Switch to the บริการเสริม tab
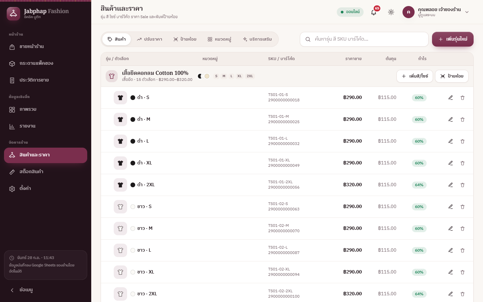The height and width of the screenshot is (302, 483). pyautogui.click(x=257, y=39)
